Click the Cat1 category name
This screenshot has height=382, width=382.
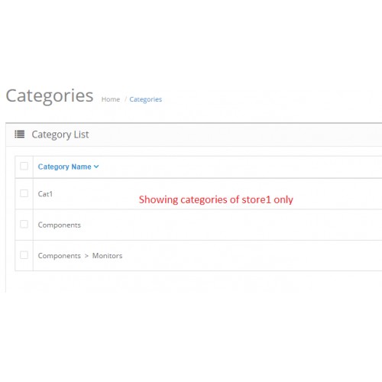click(x=45, y=194)
